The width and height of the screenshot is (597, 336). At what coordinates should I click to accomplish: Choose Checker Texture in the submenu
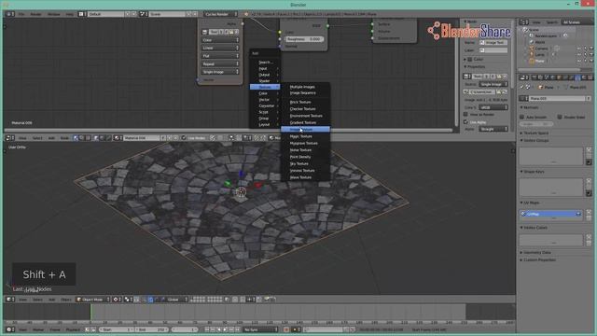(x=305, y=109)
